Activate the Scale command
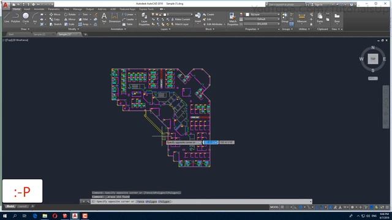392x220 pixels. [x=69, y=24]
